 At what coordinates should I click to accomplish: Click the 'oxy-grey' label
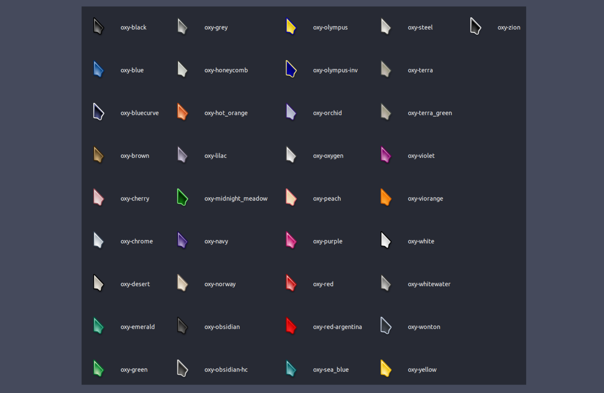coord(216,27)
